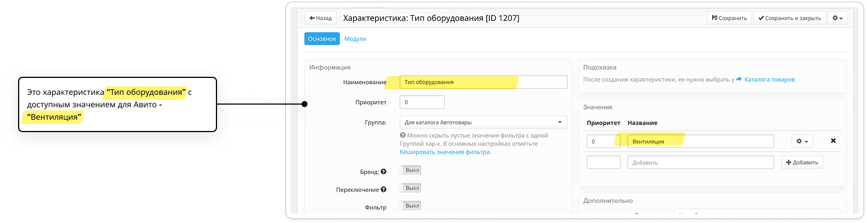Switch to the Основное tab
The image size is (867, 223).
pos(322,39)
